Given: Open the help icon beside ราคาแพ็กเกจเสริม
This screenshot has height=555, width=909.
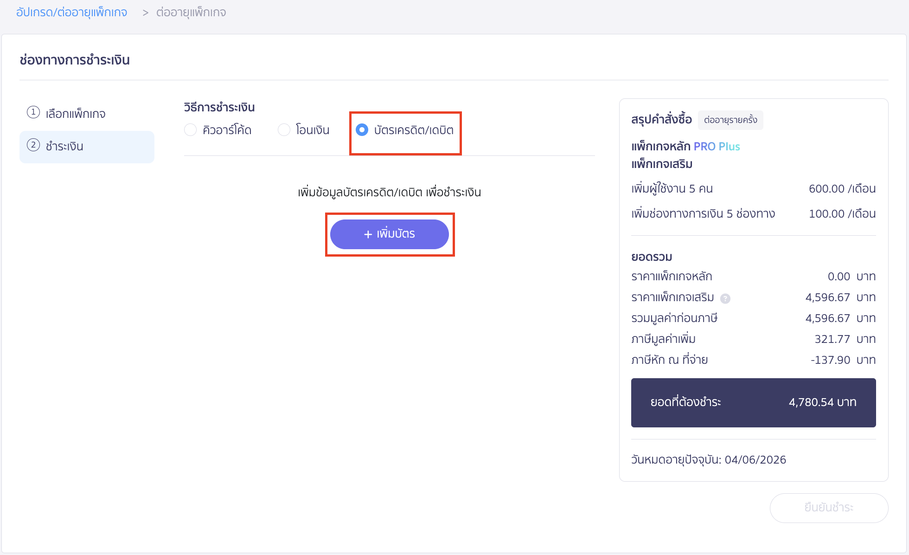Looking at the screenshot, I should click(x=726, y=298).
